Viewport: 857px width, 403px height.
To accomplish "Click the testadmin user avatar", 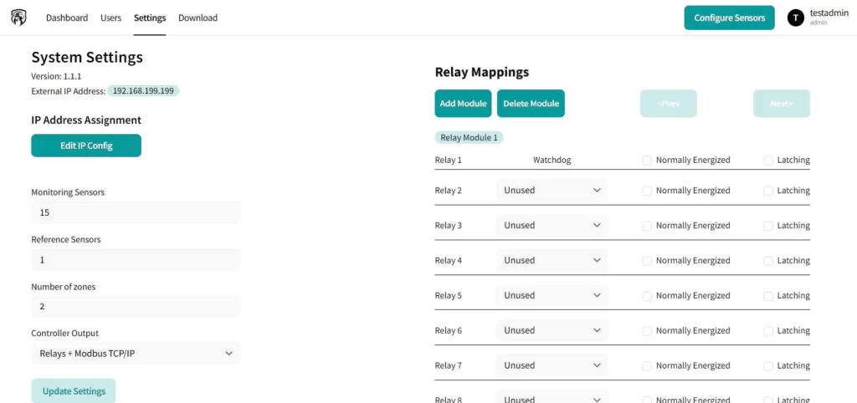I will [x=795, y=18].
